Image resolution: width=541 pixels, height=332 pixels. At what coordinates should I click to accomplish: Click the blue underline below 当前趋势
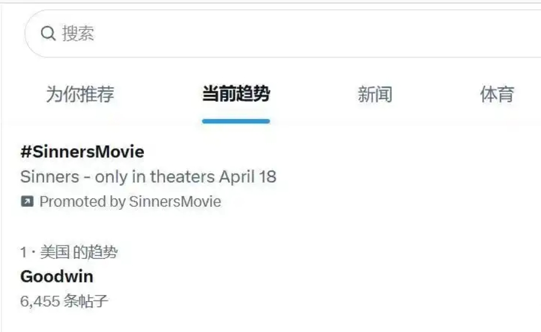[236, 121]
